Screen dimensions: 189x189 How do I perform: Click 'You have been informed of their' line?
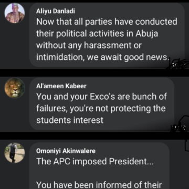(x=99, y=185)
